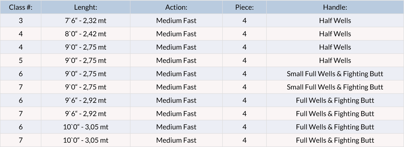Select Medium Fast in the 7`6" row
This screenshot has width=404, height=147.
pyautogui.click(x=176, y=21)
